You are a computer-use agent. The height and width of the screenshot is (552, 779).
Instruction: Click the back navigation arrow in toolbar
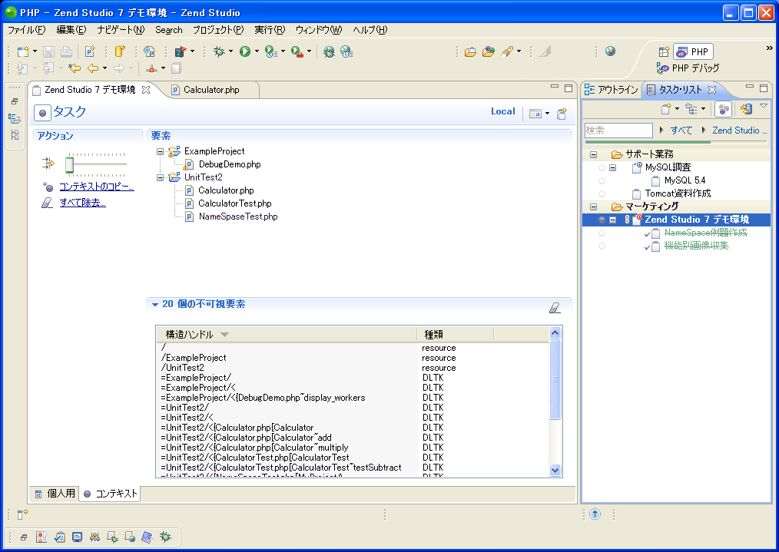(93, 68)
